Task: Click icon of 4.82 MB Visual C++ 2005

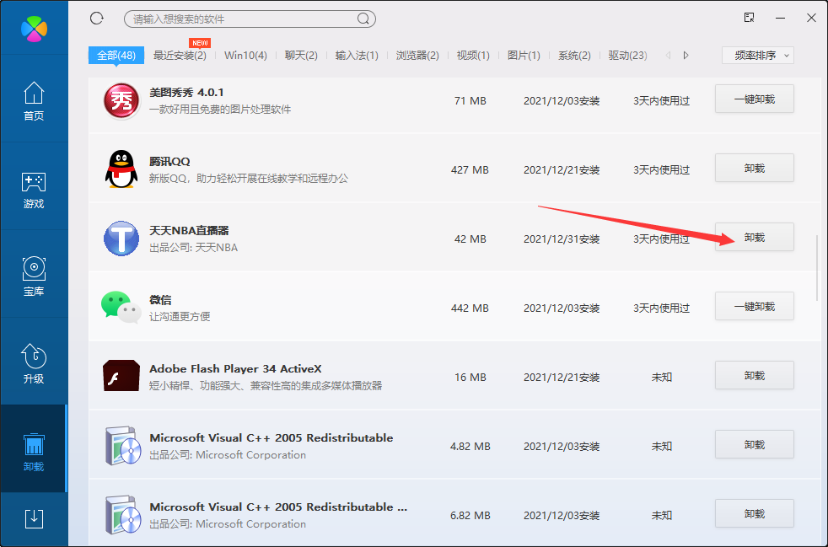Action: pyautogui.click(x=122, y=446)
